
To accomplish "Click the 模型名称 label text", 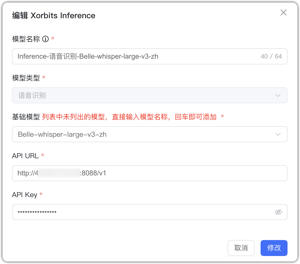I will click(26, 39).
